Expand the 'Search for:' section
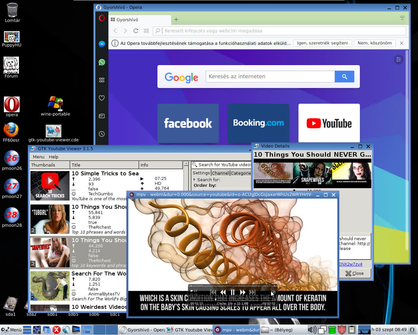This screenshot has width=418, height=335. 207,180
